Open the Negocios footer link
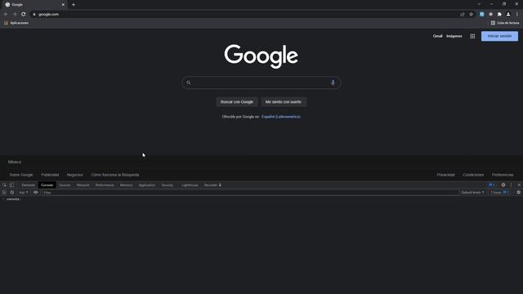 (x=74, y=175)
